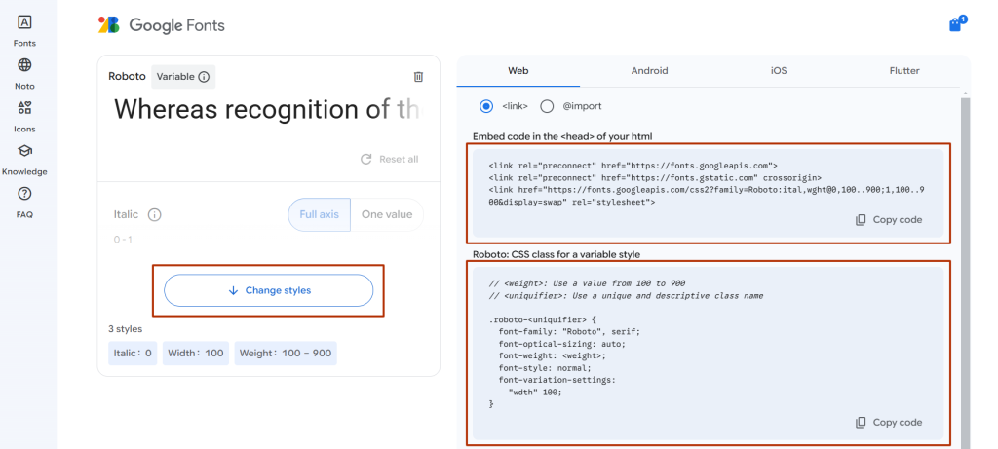998x449 pixels.
Task: Open the Fonts section in sidebar
Action: tap(24, 30)
